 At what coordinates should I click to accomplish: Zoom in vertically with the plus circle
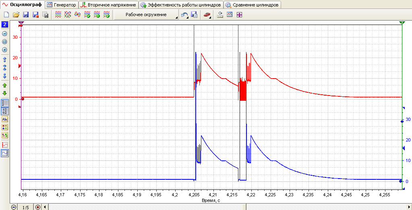pyautogui.click(x=5, y=50)
